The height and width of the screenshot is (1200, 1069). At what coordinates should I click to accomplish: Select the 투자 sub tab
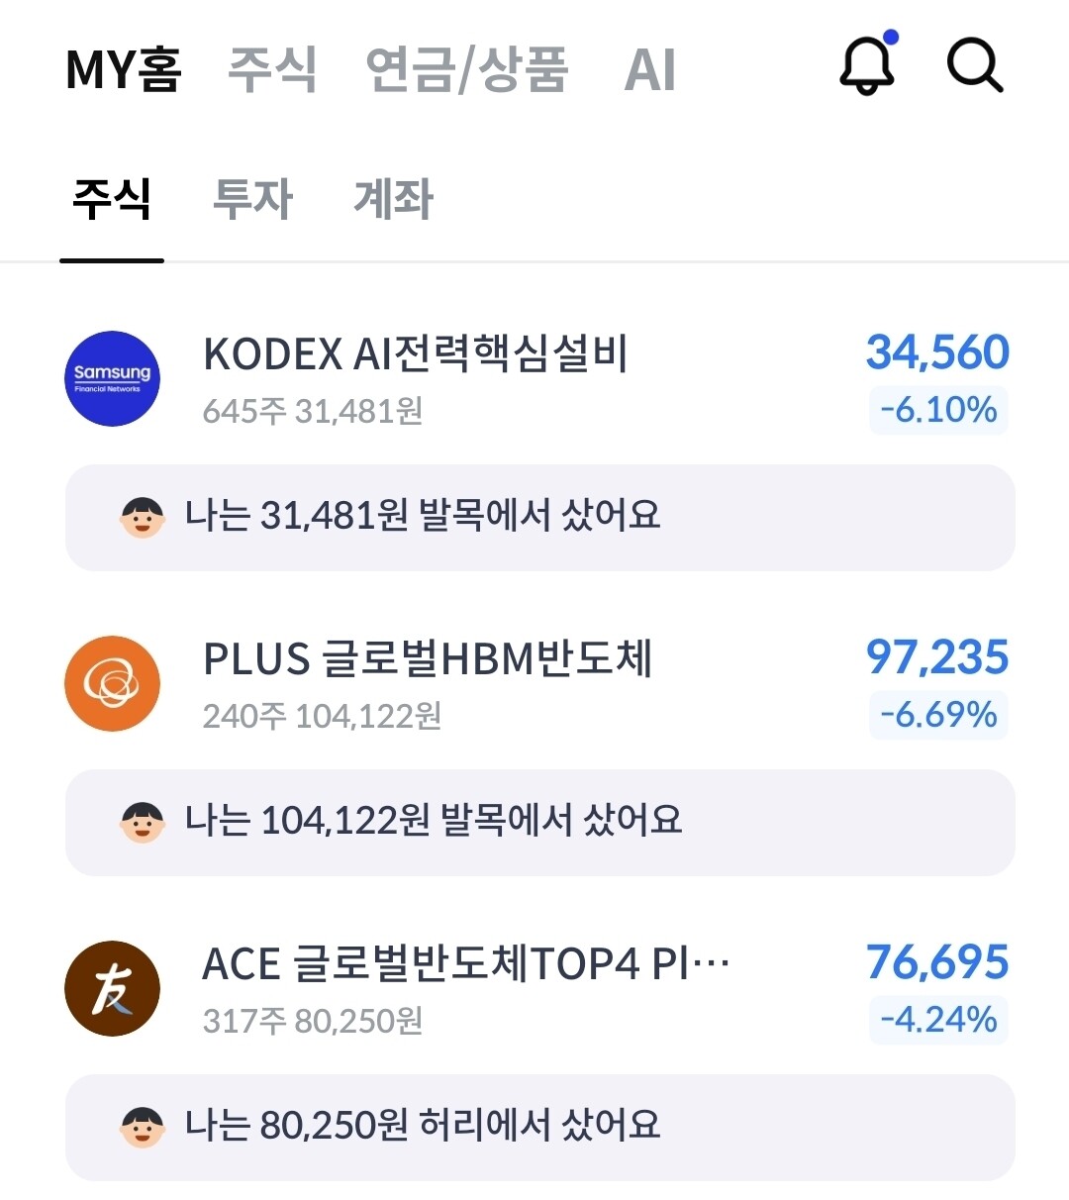pyautogui.click(x=253, y=198)
